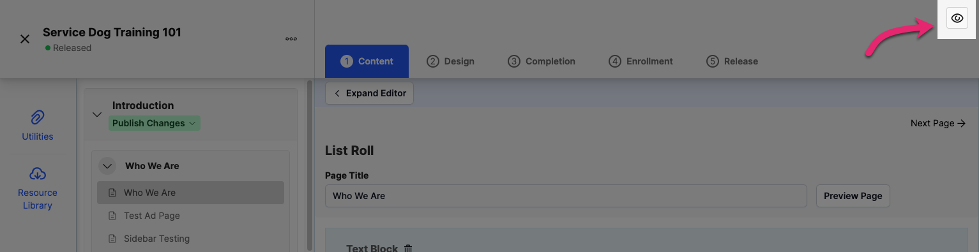Go to the Enrollment step tab
This screenshot has height=252, width=979.
[x=641, y=61]
